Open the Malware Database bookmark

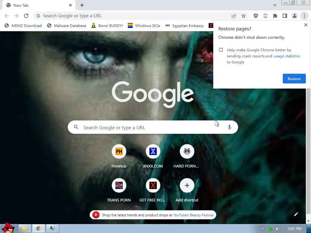pos(67,25)
